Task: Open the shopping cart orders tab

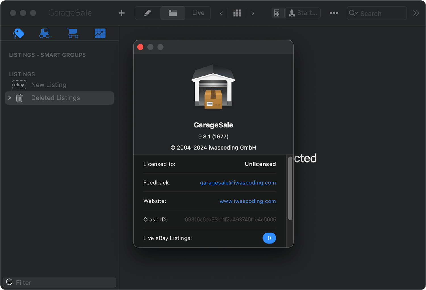Action: [73, 33]
